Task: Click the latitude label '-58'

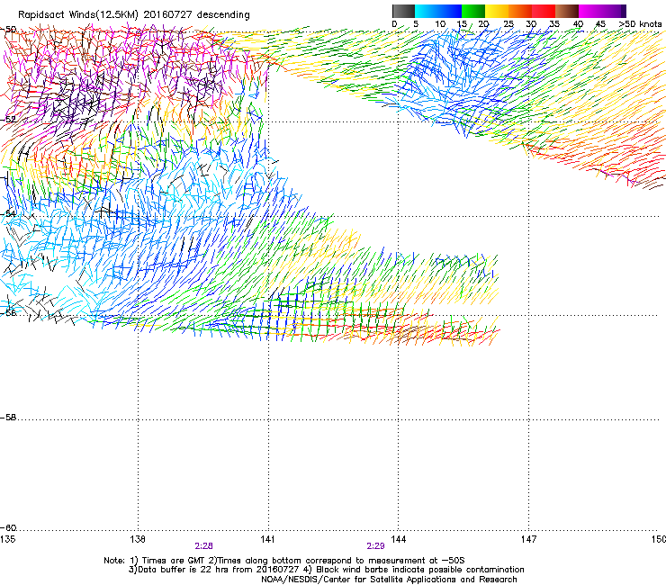Action: 8,418
